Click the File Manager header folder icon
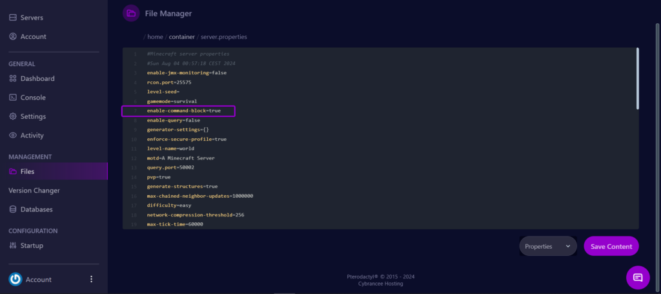Image resolution: width=661 pixels, height=294 pixels. (x=131, y=14)
